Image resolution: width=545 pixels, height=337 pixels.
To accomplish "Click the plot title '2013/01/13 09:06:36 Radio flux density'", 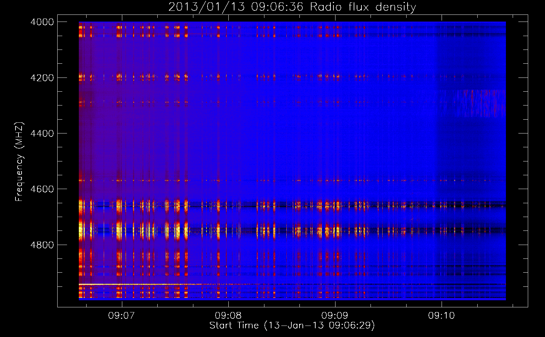I will pyautogui.click(x=292, y=7).
